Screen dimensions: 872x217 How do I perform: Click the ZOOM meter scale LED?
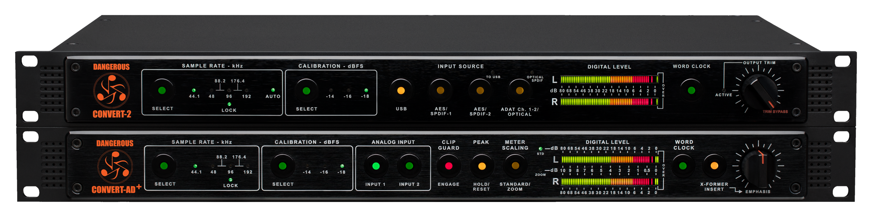tap(540, 170)
